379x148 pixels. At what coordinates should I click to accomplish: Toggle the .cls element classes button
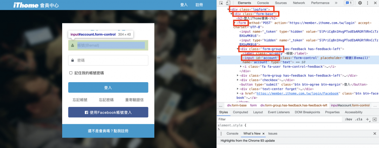[359, 119]
